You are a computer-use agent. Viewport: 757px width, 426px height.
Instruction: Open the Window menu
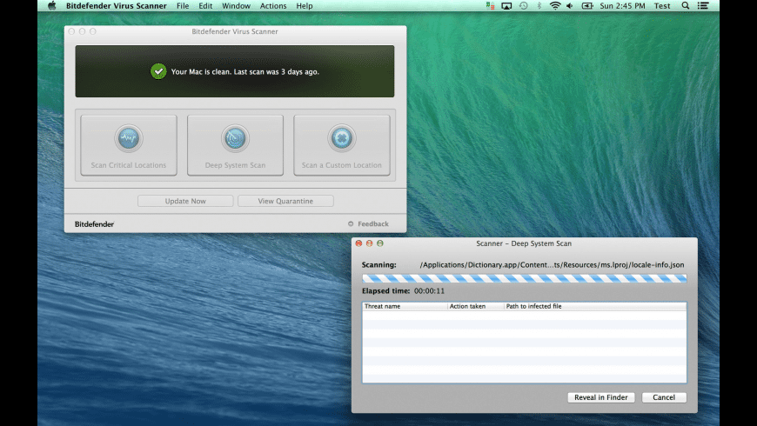236,6
